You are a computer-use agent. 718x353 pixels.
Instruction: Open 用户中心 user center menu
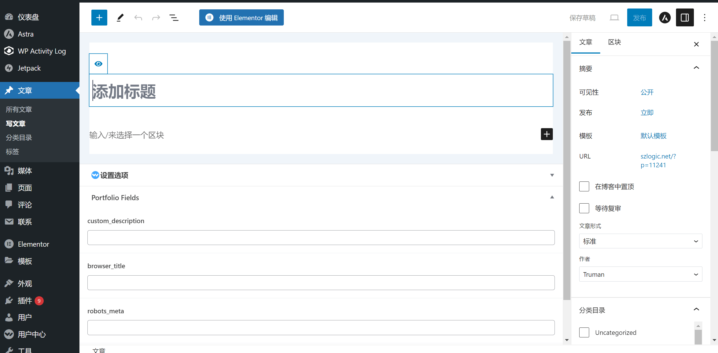click(40, 334)
